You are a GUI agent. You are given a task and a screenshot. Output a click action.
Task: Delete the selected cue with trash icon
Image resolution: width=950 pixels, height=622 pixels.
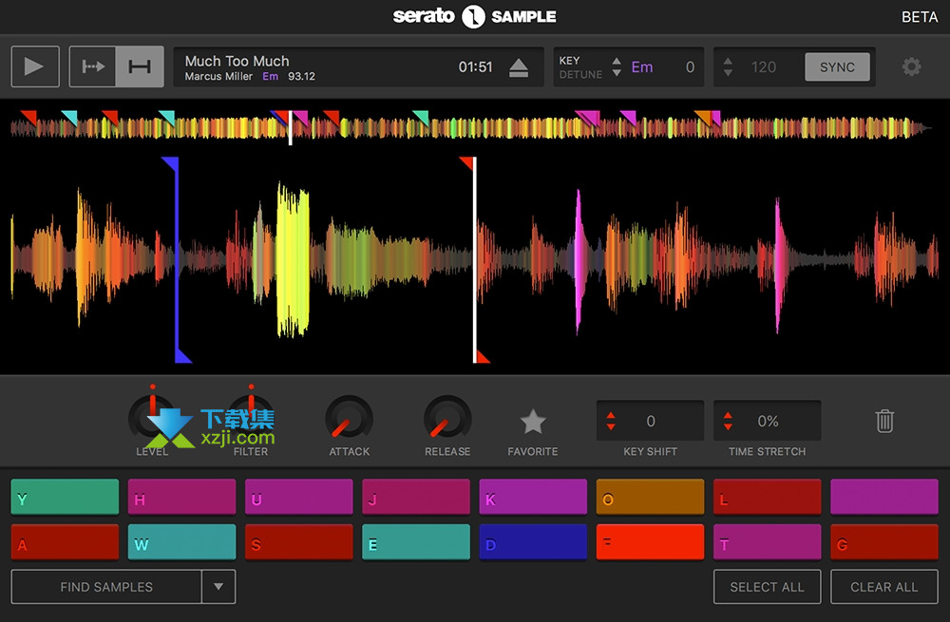click(884, 421)
